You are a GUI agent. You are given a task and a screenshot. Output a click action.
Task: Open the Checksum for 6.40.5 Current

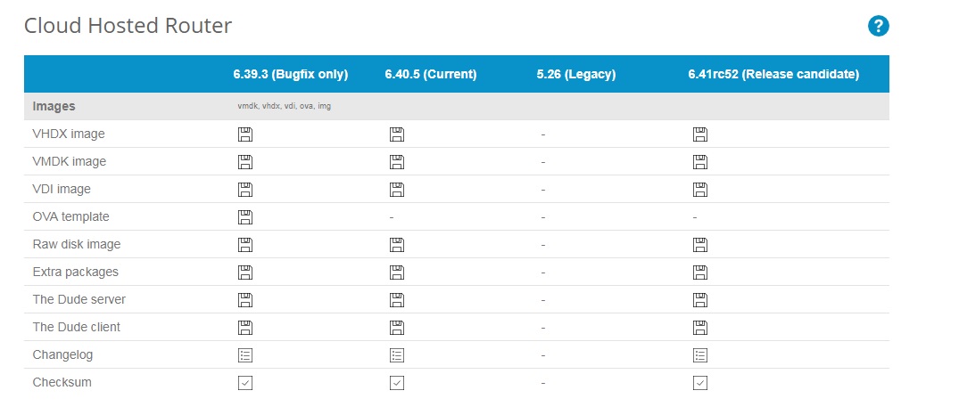(396, 383)
